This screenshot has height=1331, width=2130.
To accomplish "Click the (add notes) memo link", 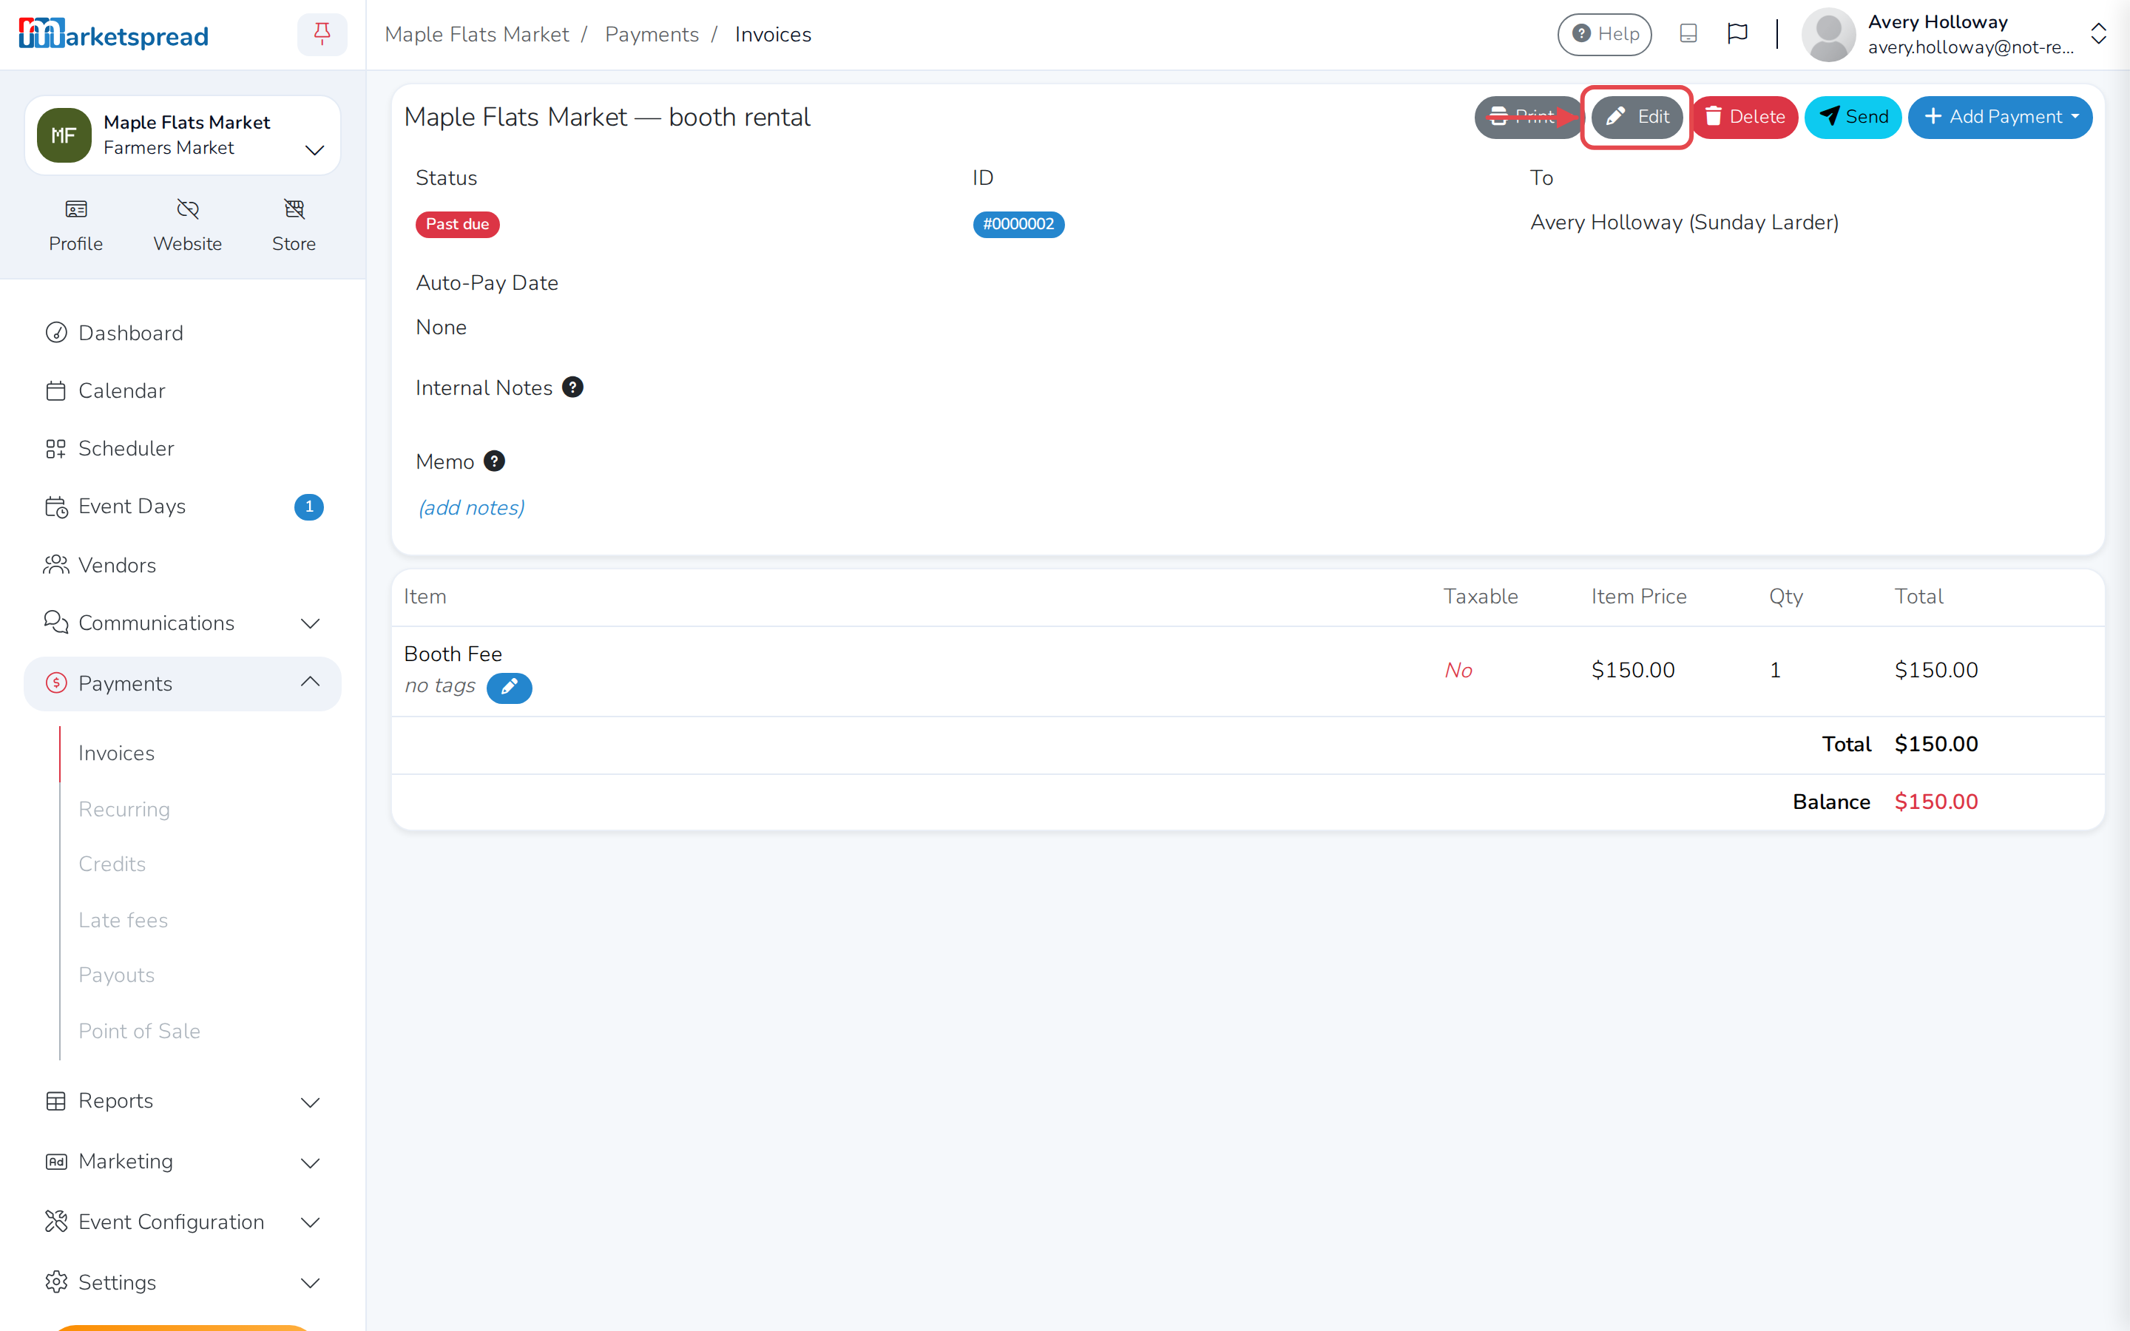I will pyautogui.click(x=472, y=508).
